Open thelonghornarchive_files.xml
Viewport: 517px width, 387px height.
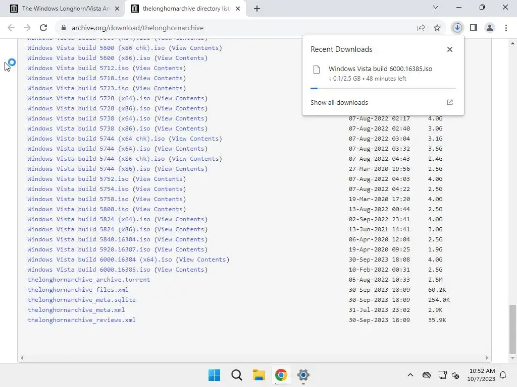[78, 290]
